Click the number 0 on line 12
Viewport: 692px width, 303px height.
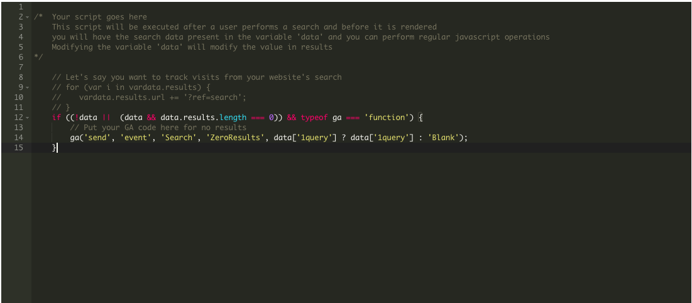tap(272, 118)
